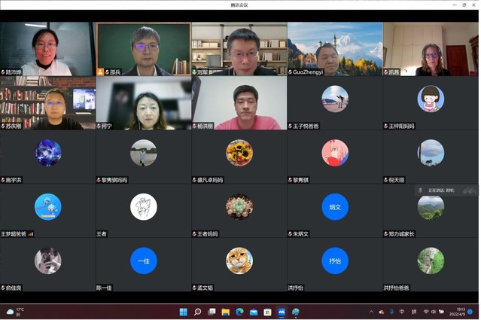Screen dimensions: 481x320
Task: Open Windows Start menu in taskbar
Action: [x=184, y=312]
